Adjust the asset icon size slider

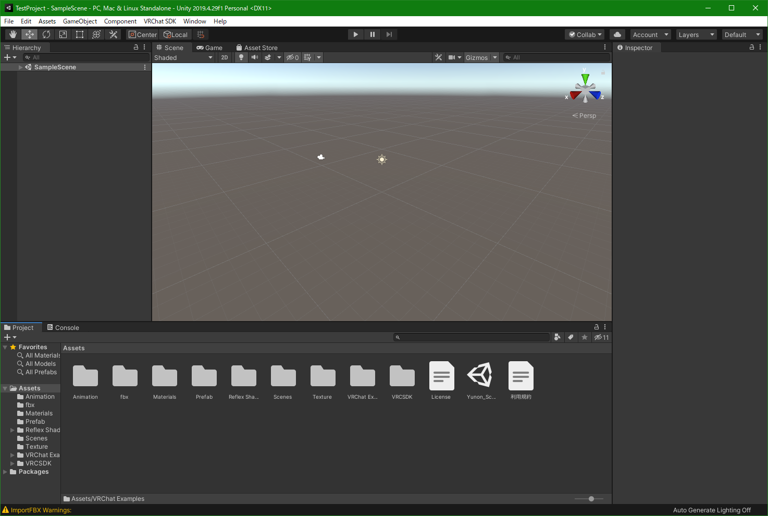591,499
